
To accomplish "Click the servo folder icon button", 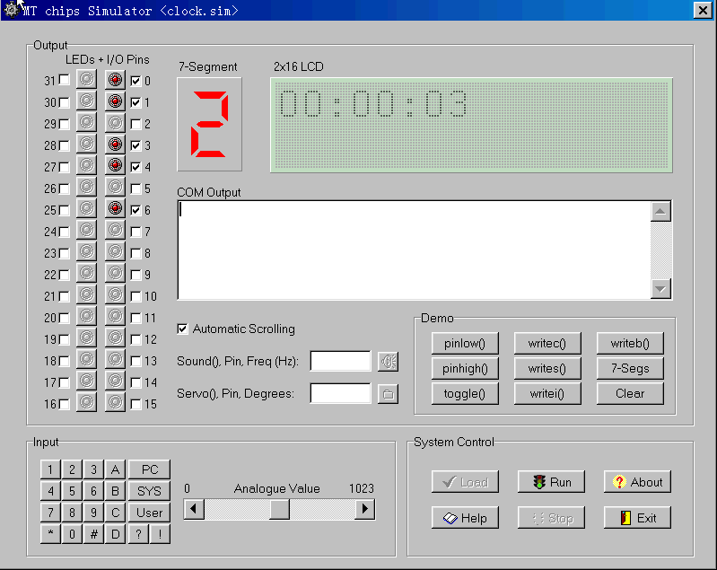I will click(388, 393).
